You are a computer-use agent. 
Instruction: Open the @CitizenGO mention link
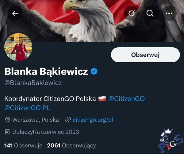126,99
